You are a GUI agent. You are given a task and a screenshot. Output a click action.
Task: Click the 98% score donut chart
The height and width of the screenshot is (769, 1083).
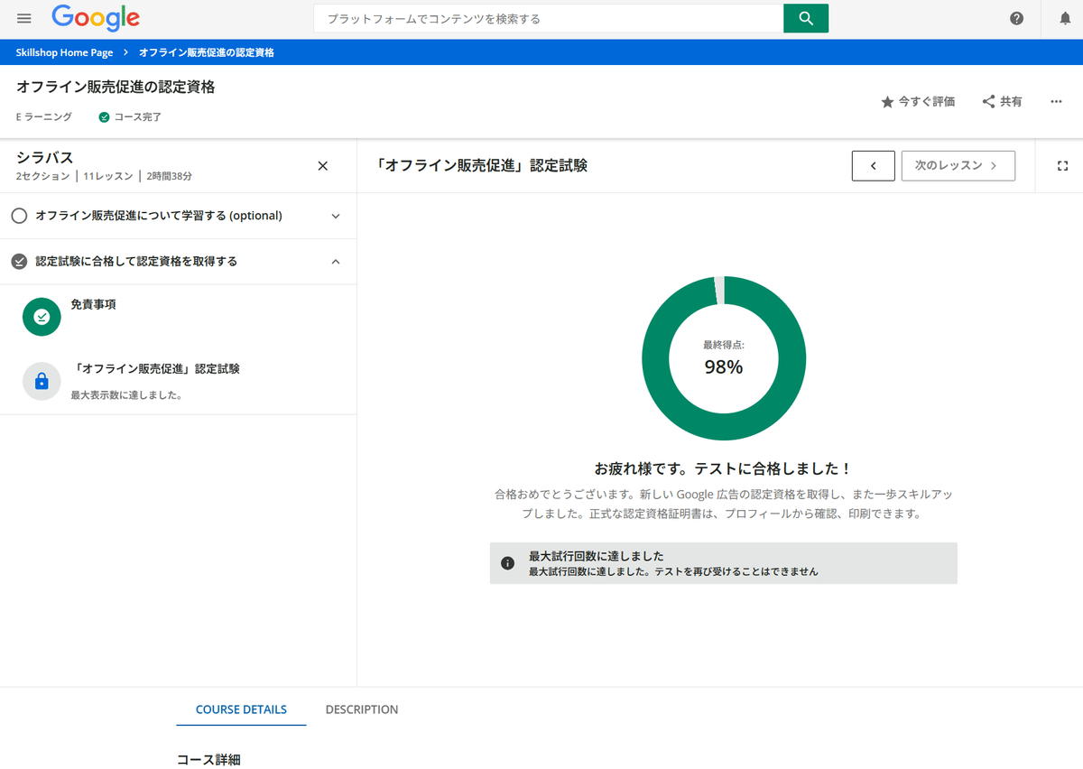point(723,358)
